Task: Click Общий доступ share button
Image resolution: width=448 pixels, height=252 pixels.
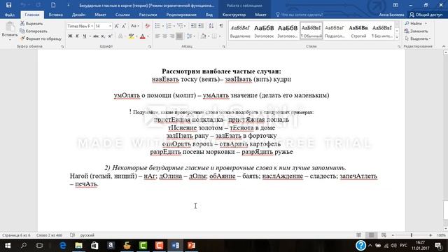Action: tap(426, 15)
